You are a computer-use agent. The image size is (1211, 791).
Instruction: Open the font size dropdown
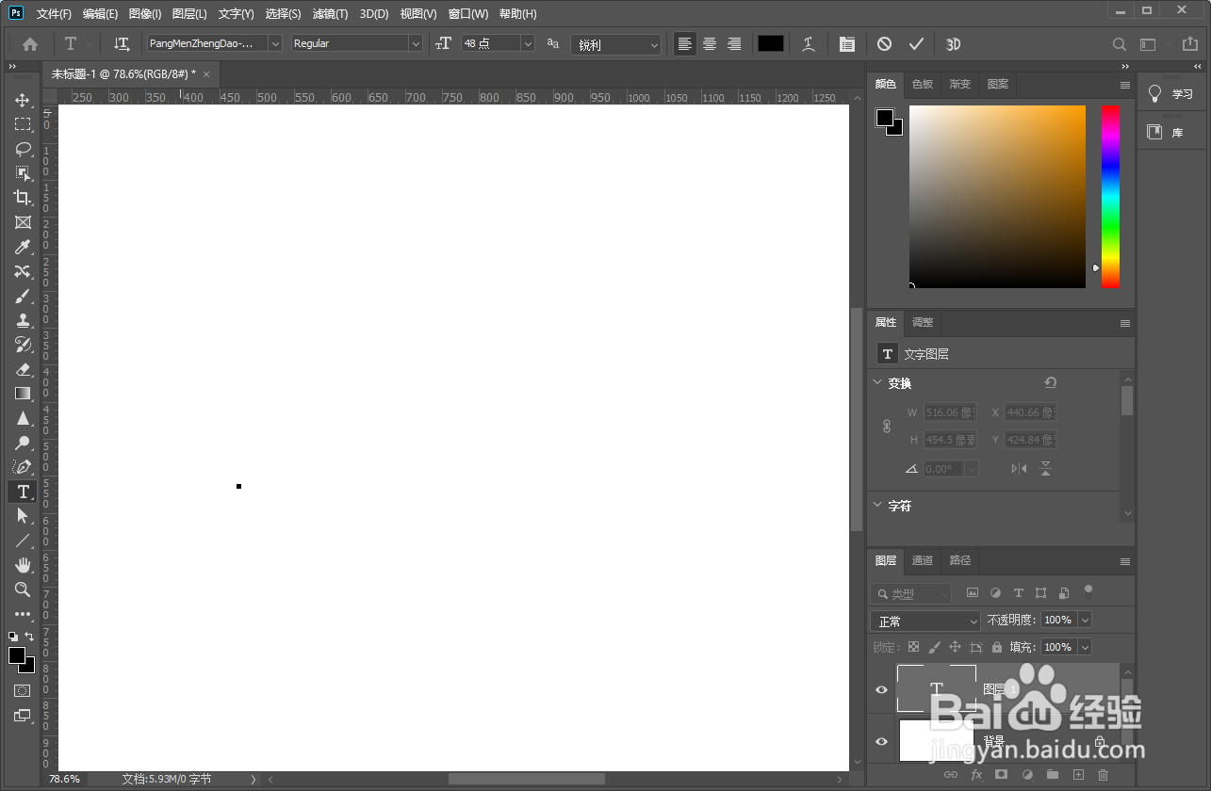tap(528, 43)
